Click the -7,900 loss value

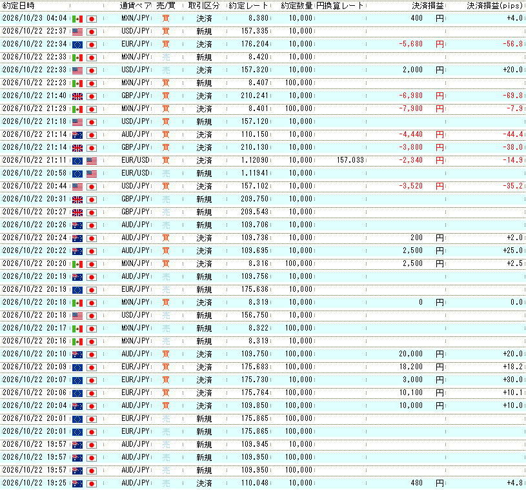pyautogui.click(x=410, y=108)
